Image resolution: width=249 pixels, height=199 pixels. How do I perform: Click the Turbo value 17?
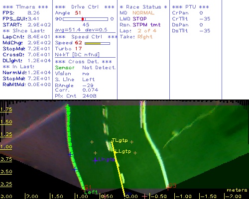78,49
